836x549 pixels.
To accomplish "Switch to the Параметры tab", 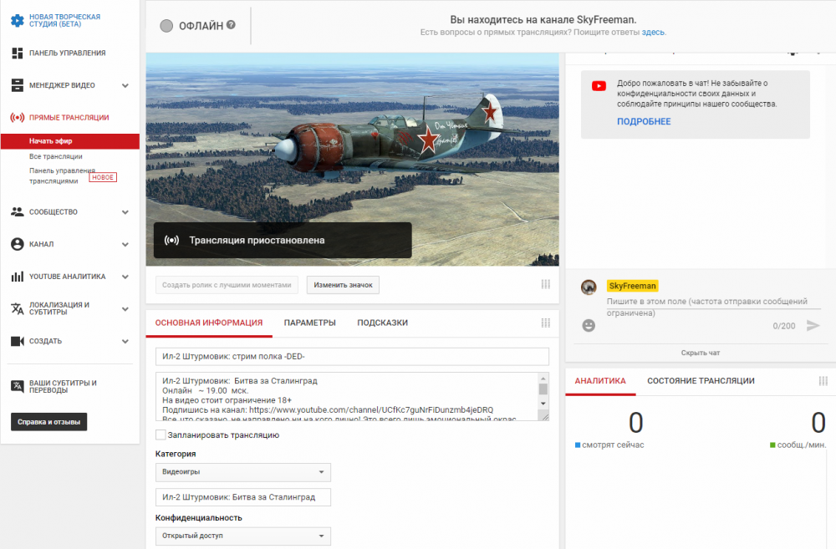I will (x=309, y=323).
